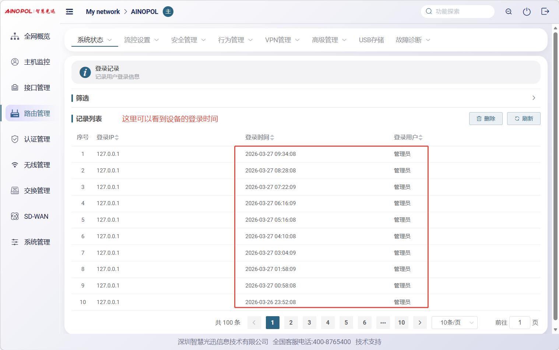Click the vertical scrollbar on the right
Image resolution: width=559 pixels, height=350 pixels.
point(555,176)
